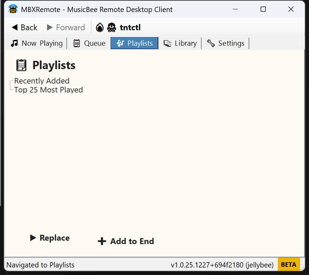The image size is (309, 275).
Task: Click the plus icon on Add to End
Action: [x=102, y=241]
